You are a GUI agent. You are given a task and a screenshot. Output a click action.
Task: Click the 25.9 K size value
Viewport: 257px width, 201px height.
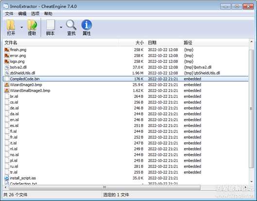[x=138, y=85]
